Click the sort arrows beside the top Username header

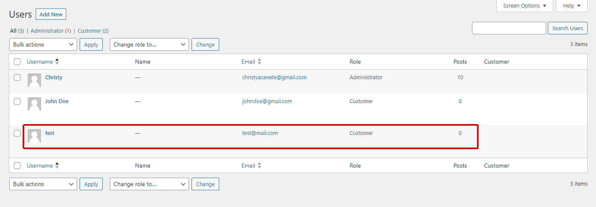57,62
